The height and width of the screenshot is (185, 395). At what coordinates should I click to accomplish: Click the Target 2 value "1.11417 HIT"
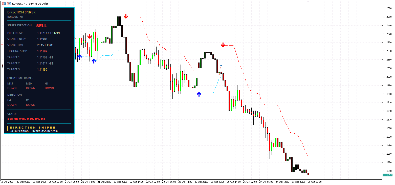pyautogui.click(x=45, y=63)
